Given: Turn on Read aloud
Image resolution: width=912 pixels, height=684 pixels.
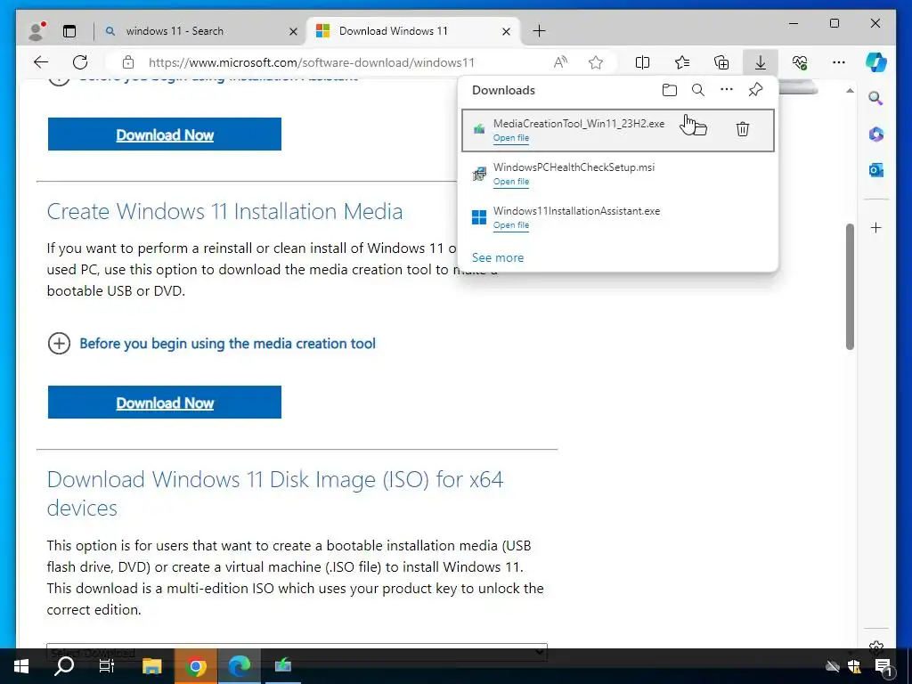Looking at the screenshot, I should 560,62.
